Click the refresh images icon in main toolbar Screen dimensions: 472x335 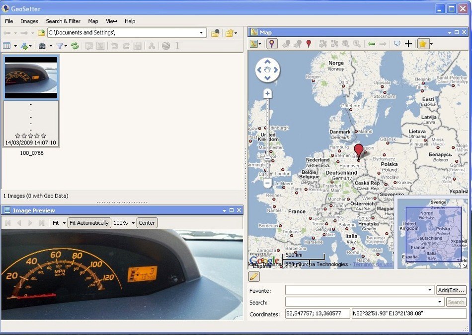click(x=75, y=45)
